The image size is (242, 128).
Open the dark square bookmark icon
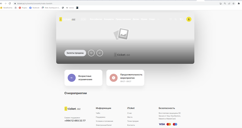77,8
